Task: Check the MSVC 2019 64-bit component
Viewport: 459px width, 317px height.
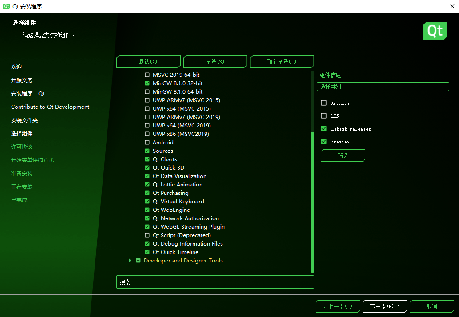Action: [x=147, y=75]
